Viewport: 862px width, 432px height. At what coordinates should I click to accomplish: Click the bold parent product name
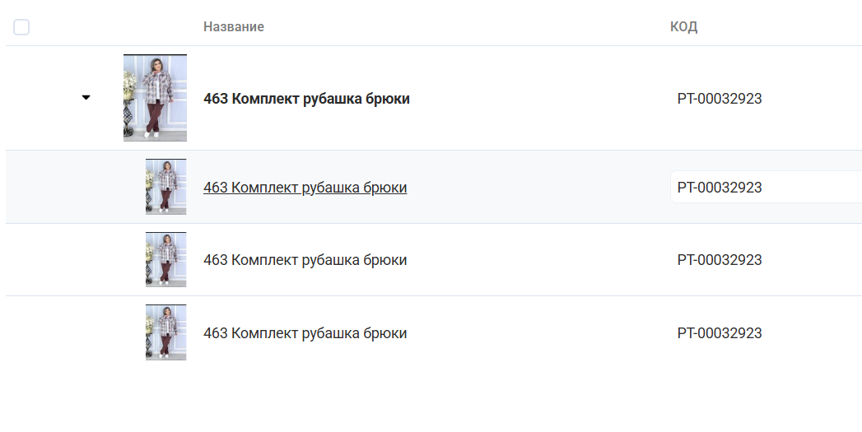click(306, 99)
